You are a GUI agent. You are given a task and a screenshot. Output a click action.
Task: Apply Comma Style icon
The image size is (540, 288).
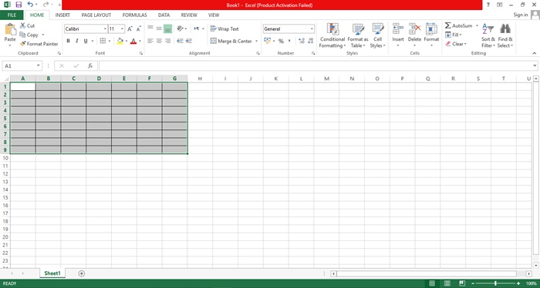(x=289, y=41)
